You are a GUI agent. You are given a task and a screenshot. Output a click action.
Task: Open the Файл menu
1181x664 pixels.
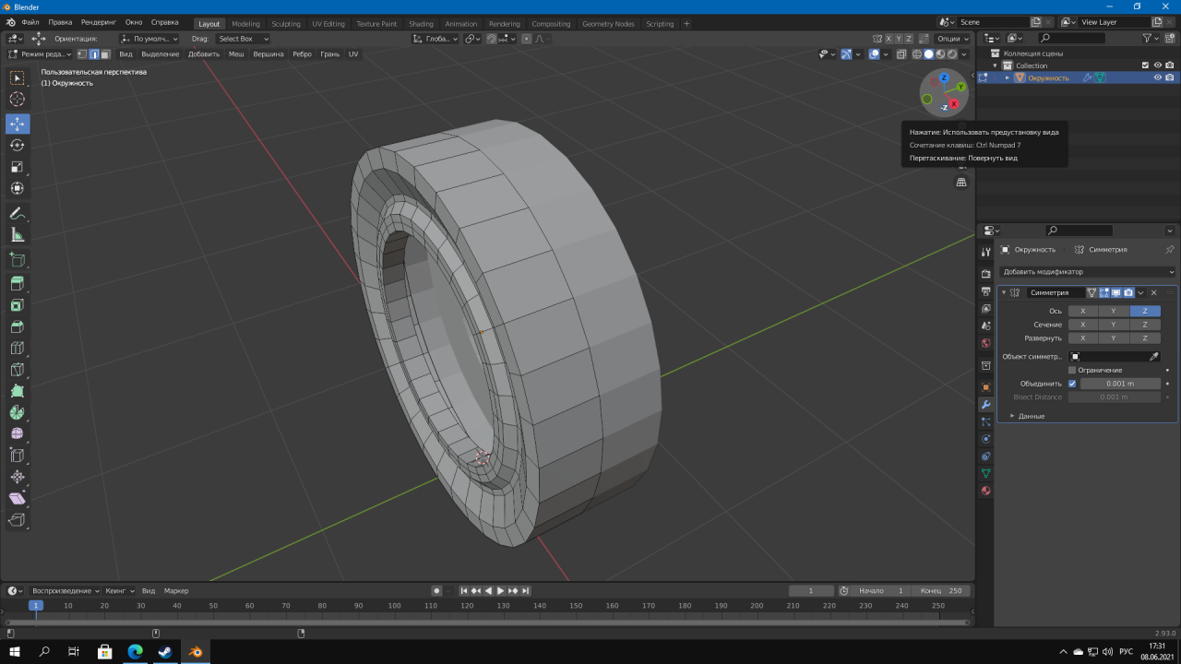point(30,23)
